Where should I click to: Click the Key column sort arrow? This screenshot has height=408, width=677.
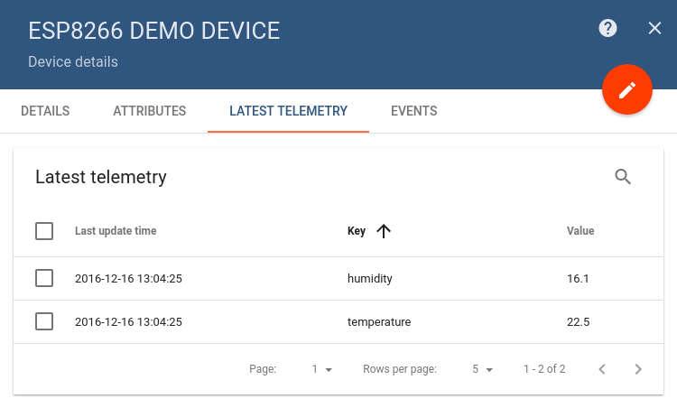click(384, 231)
